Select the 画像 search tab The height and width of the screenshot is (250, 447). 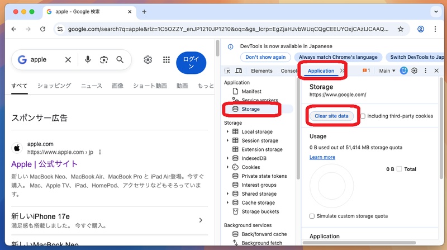(x=117, y=86)
